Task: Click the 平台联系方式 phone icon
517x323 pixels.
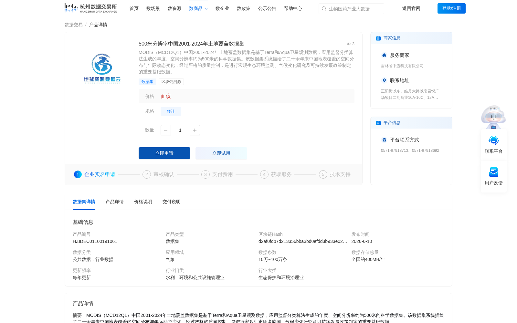Action: coord(384,140)
